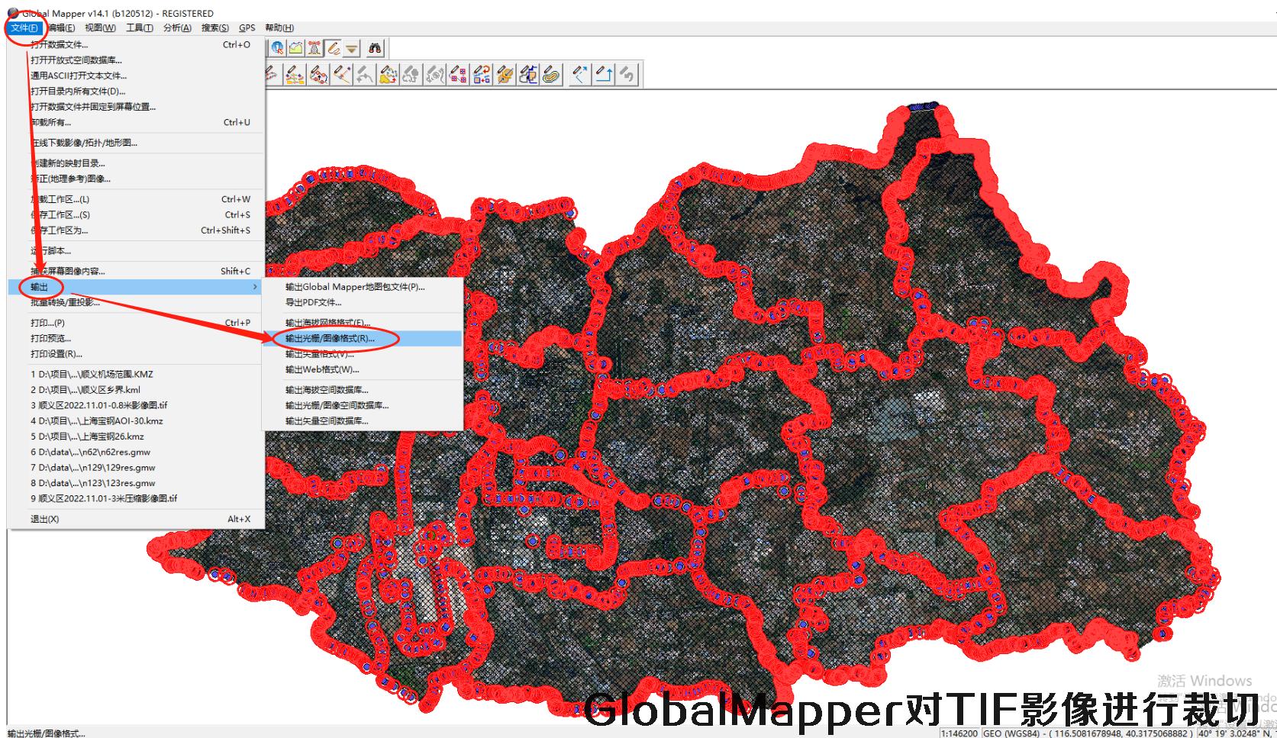Click the gray undo arrow digitizer icon
Viewport: 1277px width, 738px height.
pyautogui.click(x=627, y=75)
